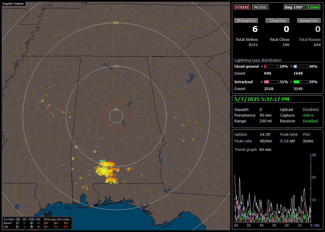The height and width of the screenshot is (232, 325).
Task: Click the 15+ strike age color code
Action: pyautogui.click(x=46, y=223)
